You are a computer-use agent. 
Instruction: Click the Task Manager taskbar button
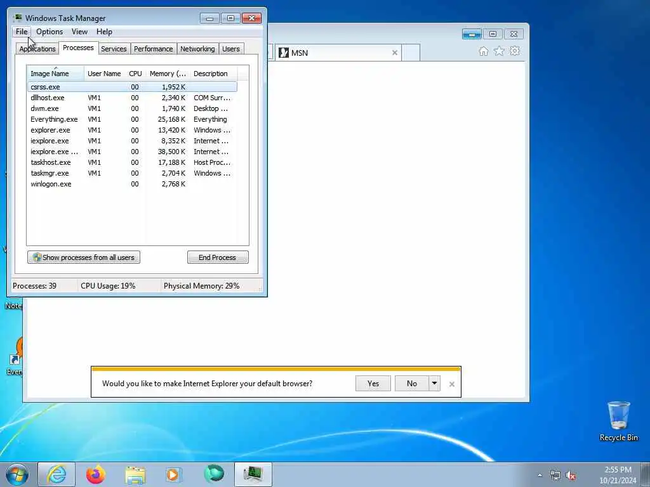253,474
